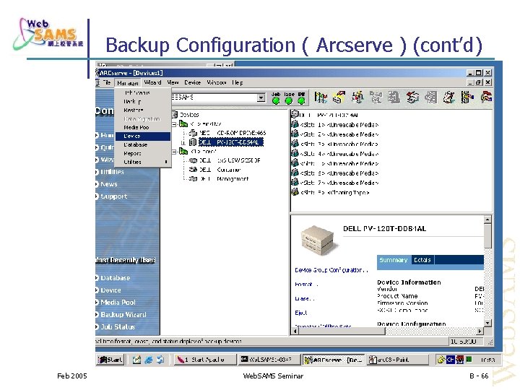Screen dimensions: 520x390
Task: Click the Slot 4 media icon
Action: pos(295,153)
